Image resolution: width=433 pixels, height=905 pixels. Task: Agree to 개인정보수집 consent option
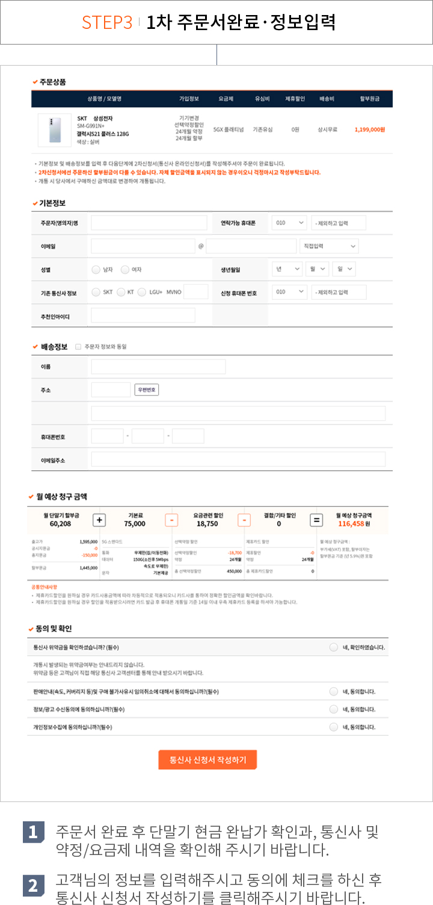[334, 727]
